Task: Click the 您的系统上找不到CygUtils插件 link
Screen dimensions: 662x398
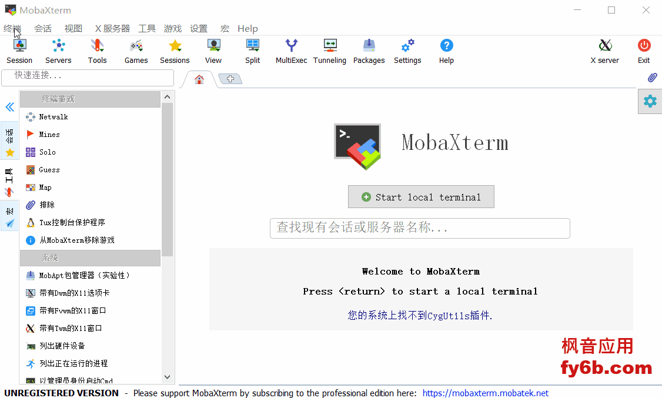Action: click(x=420, y=315)
